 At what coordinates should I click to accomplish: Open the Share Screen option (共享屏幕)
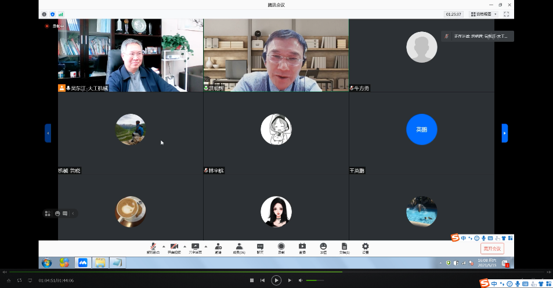(196, 247)
